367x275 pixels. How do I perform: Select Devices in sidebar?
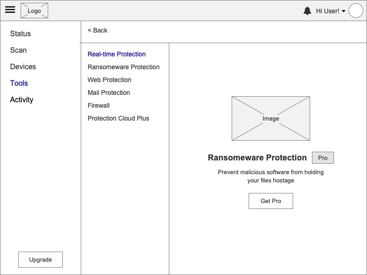23,66
